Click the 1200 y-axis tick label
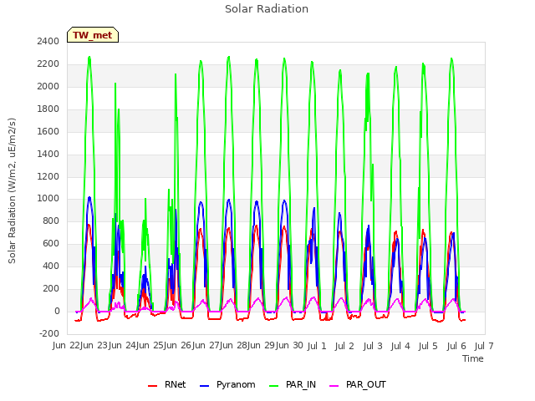Screen dimensions: 535x401 tap(48, 176)
